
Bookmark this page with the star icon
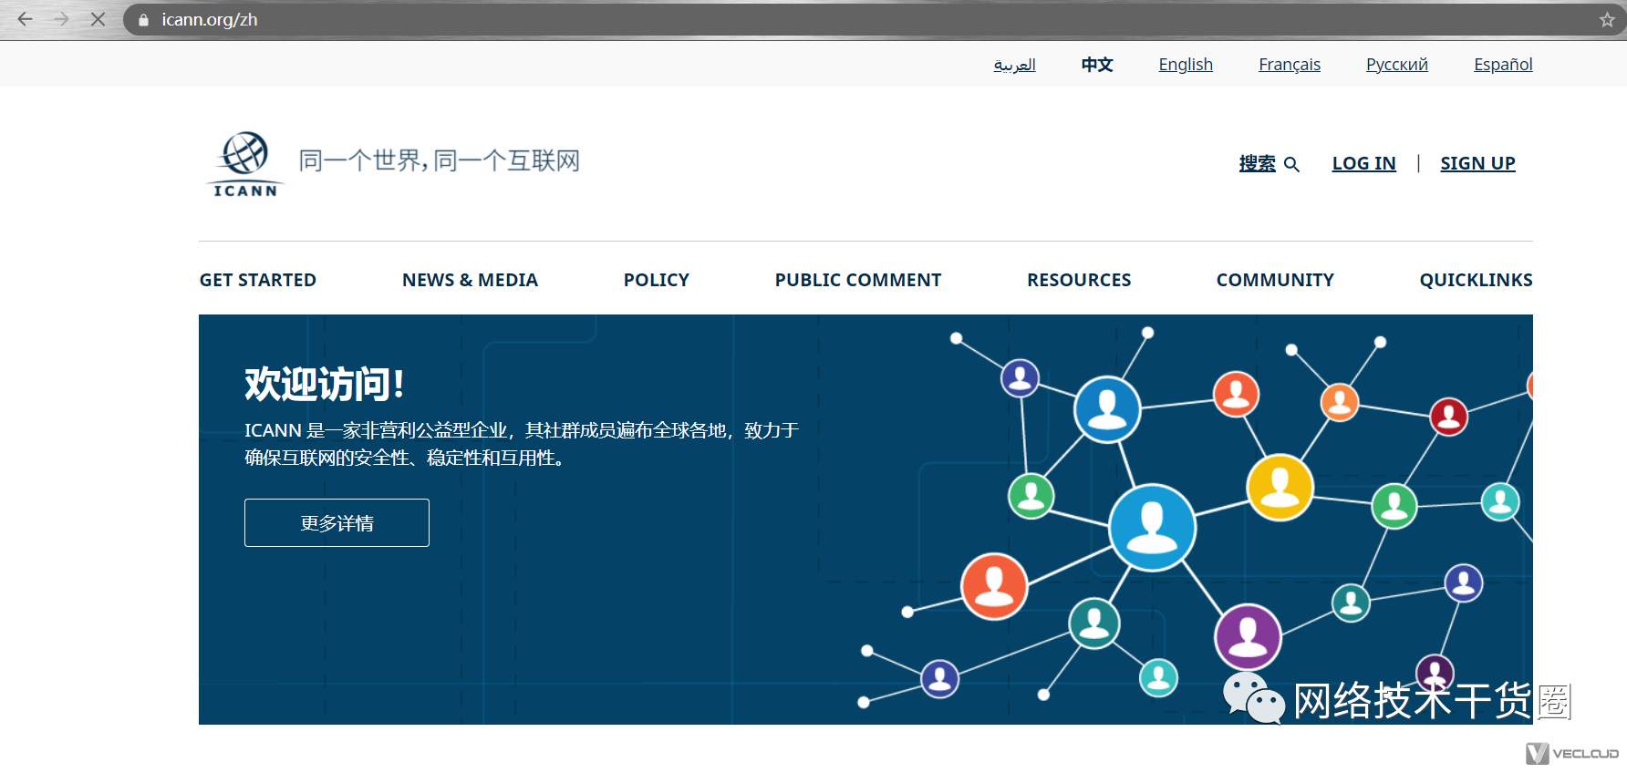coord(1607,20)
